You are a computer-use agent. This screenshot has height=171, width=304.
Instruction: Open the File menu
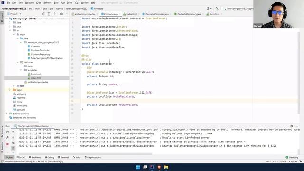pos(9,3)
